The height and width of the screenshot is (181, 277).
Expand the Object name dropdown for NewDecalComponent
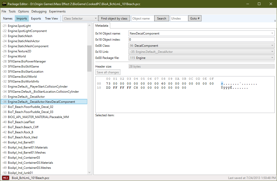point(272,33)
